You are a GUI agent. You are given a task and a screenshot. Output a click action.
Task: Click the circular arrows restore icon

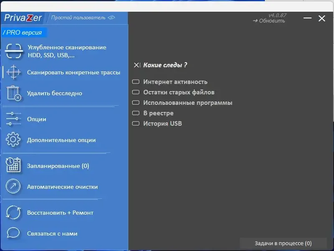click(x=13, y=213)
